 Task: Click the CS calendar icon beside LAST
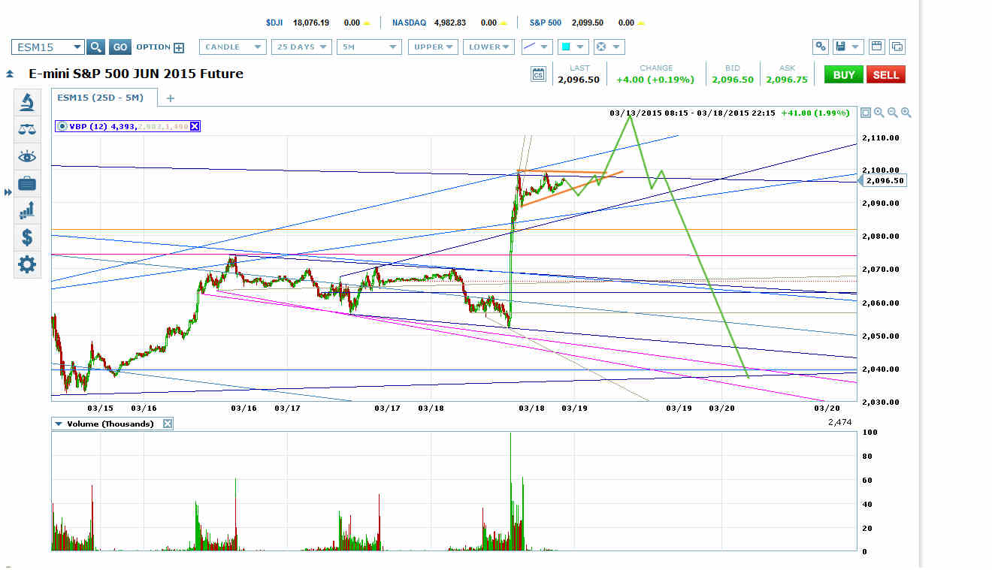pyautogui.click(x=538, y=74)
